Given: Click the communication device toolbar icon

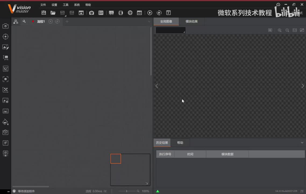Looking at the screenshot, I should click(121, 13).
